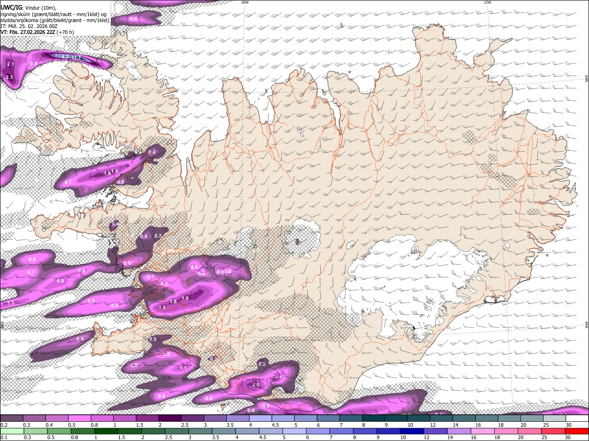Select the 'slydda/snjókoma' description line
Viewport: 589px width, 441px height.
(x=55, y=20)
